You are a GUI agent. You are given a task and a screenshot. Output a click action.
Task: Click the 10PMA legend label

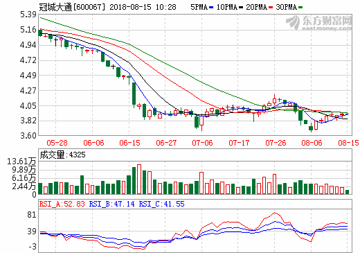[x=227, y=7]
